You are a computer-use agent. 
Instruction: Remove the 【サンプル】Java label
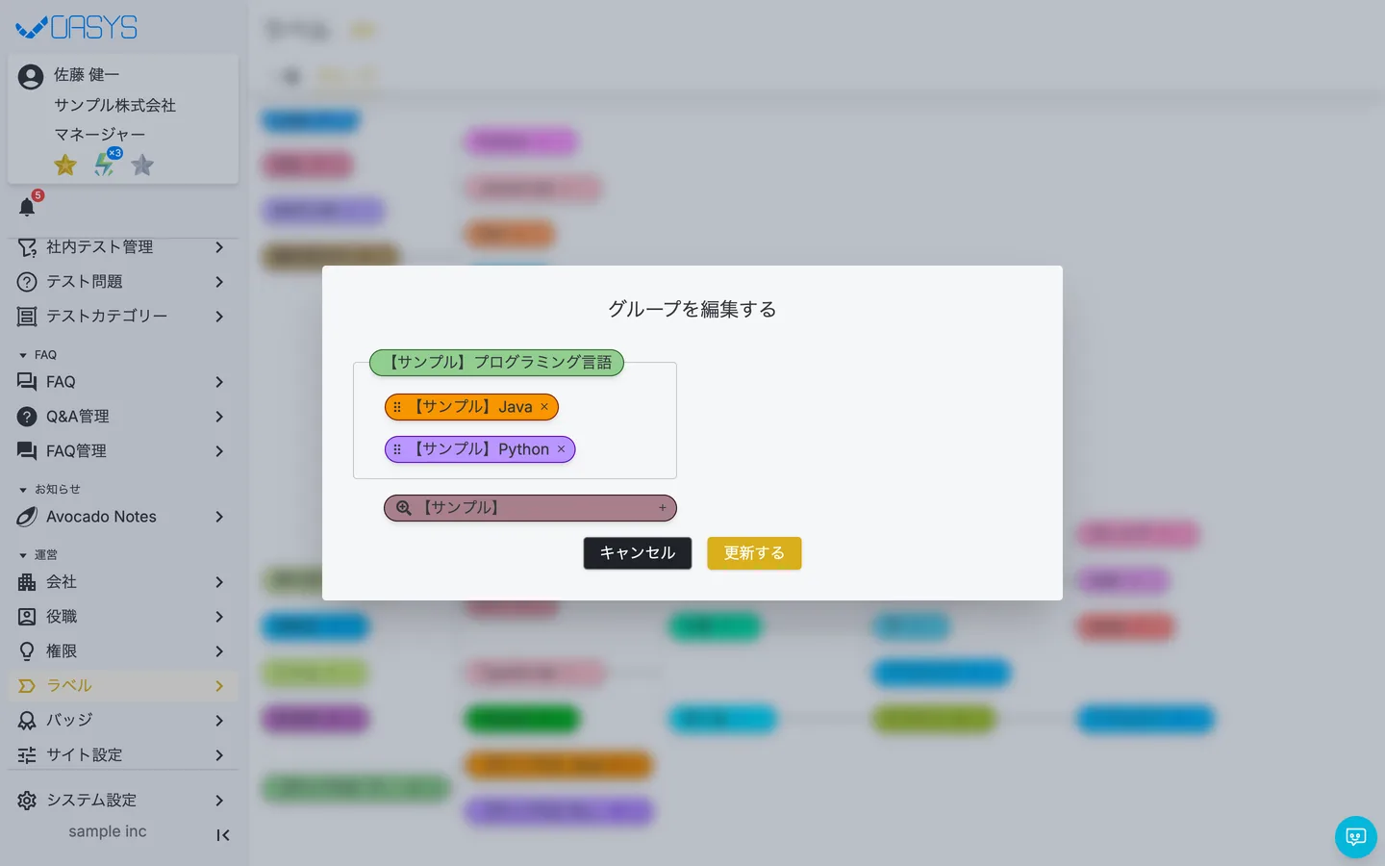pos(544,407)
